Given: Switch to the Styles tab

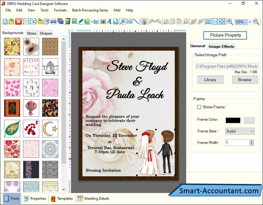Looking at the screenshot, I should coord(32,33).
